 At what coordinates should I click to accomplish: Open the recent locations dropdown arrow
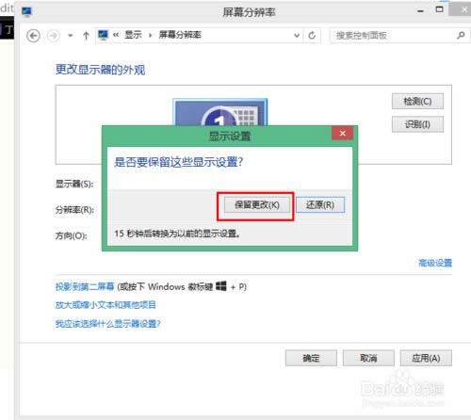tap(71, 36)
